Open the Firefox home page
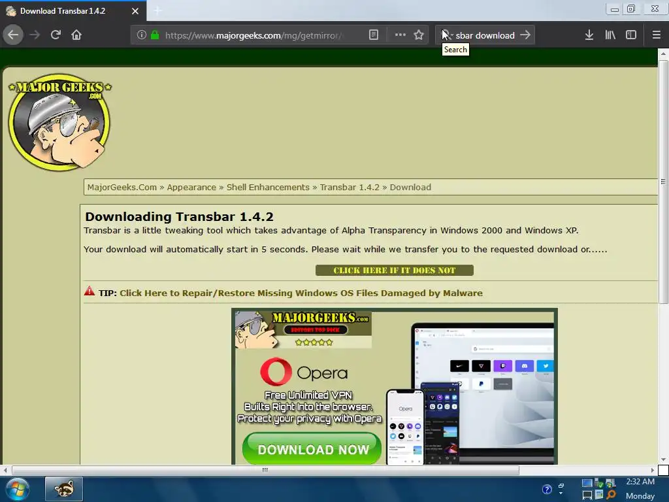 pyautogui.click(x=76, y=35)
